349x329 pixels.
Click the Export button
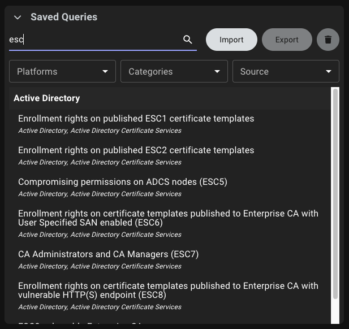[x=287, y=40]
